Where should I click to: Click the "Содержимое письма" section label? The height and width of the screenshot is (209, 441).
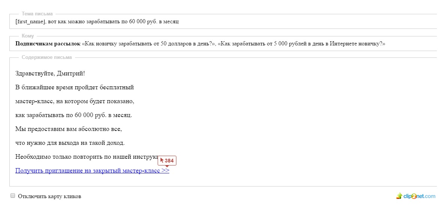(x=47, y=57)
